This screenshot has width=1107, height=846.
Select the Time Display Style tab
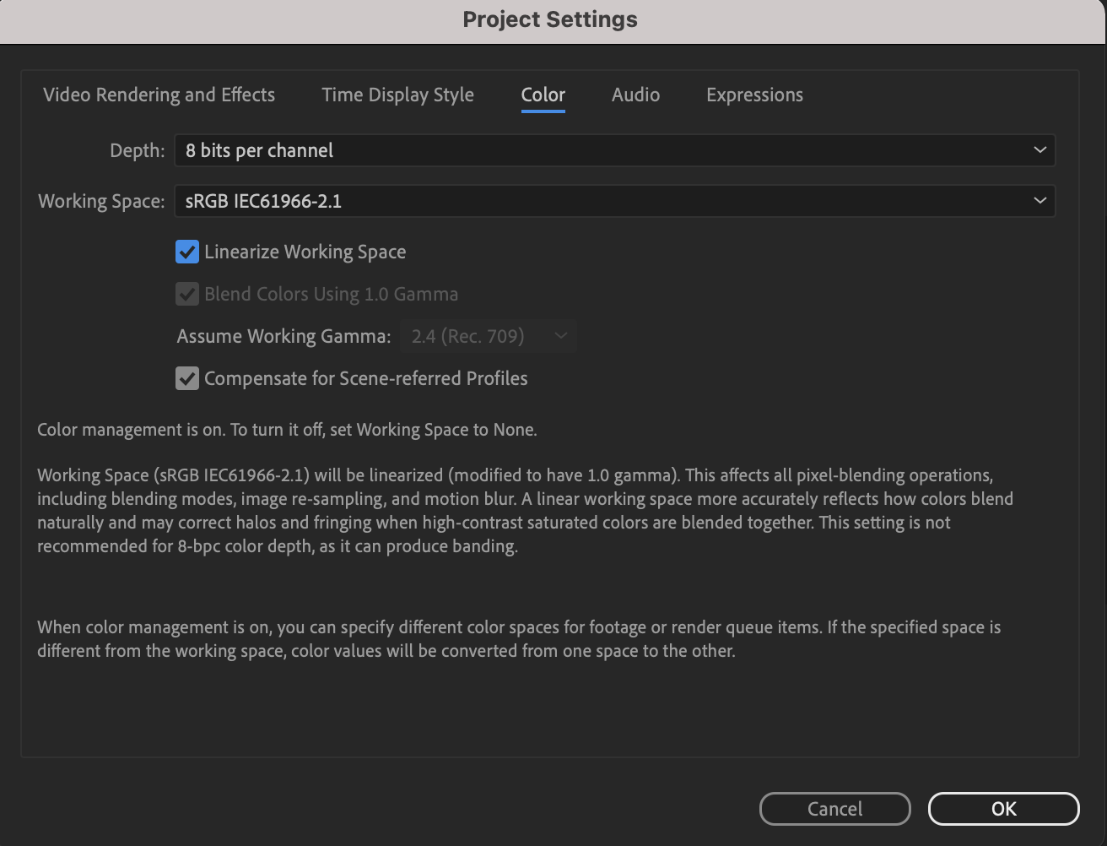(x=397, y=95)
